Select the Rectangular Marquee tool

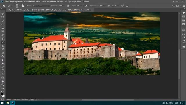pyautogui.click(x=3, y=17)
